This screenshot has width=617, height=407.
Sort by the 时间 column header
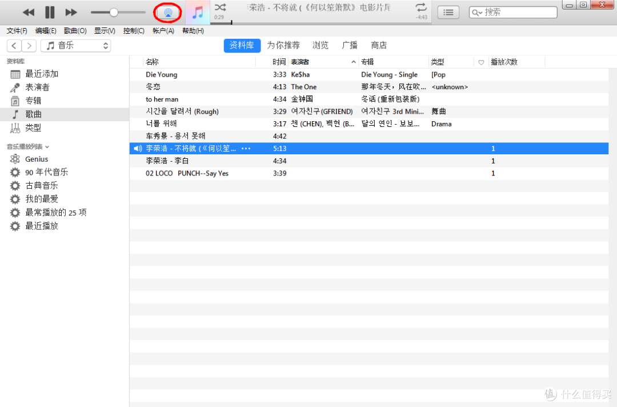point(273,62)
